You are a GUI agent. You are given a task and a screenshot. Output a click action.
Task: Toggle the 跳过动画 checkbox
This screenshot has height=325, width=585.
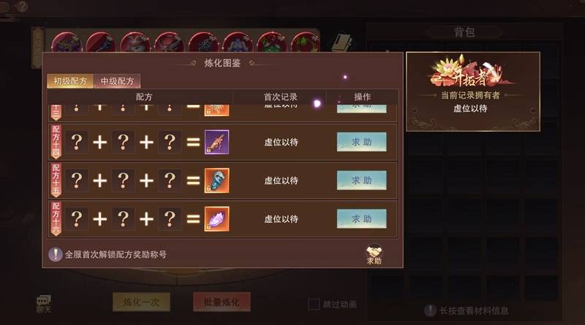coord(314,304)
